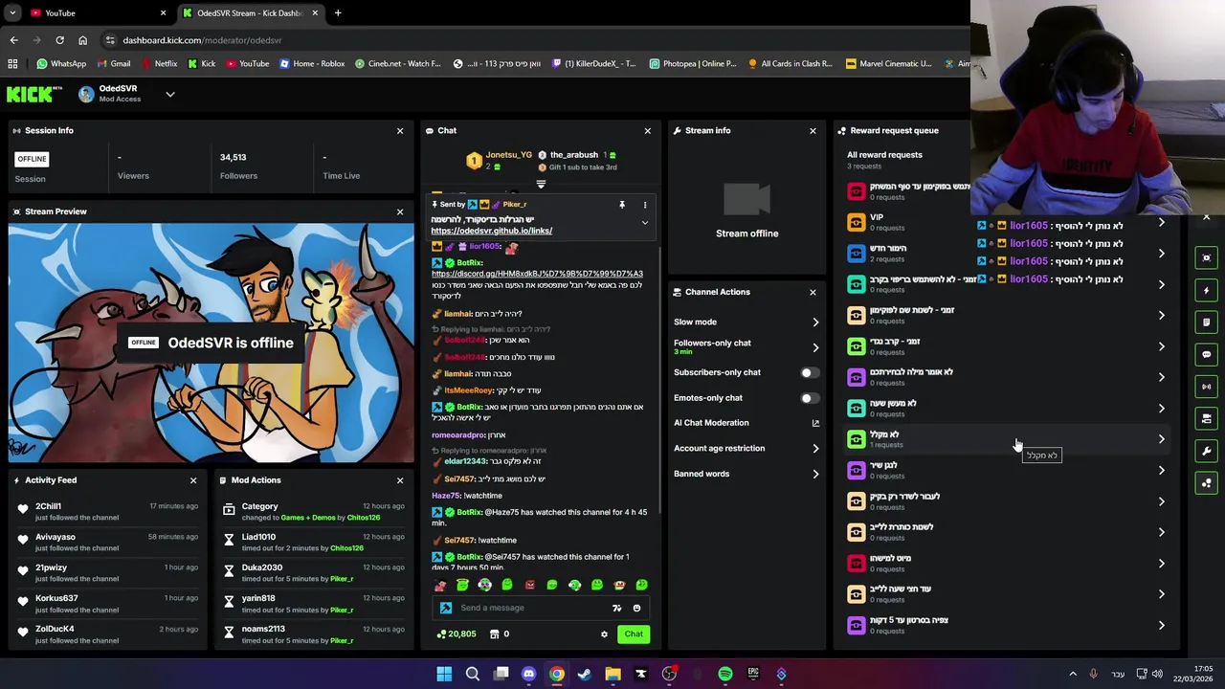Screen dimensions: 1225x689
Task: Open the stream preview overlay sidebar icon
Action: click(x=1207, y=257)
